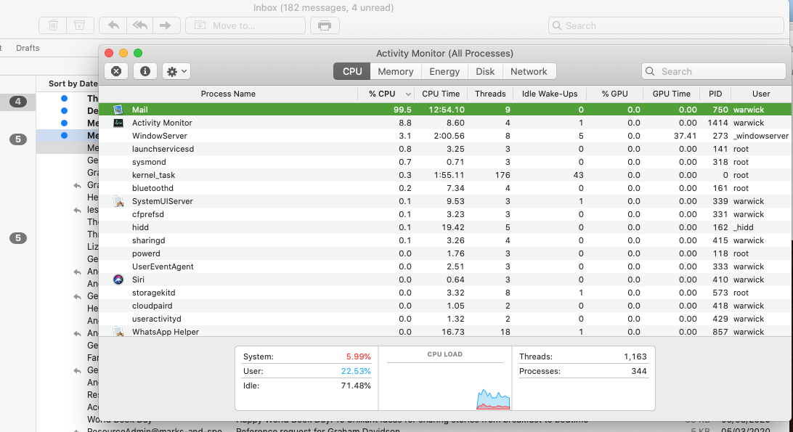The image size is (793, 432).
Task: Click the Activity Monitor search field
Action: click(714, 71)
